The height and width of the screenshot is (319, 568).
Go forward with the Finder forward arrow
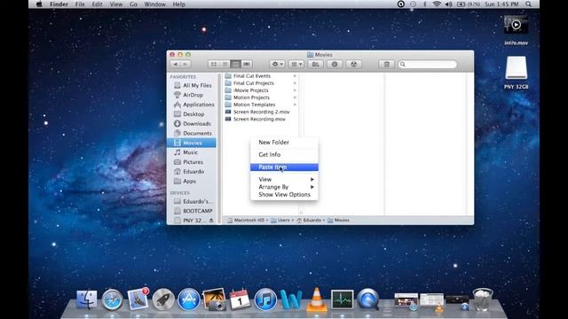coord(185,64)
